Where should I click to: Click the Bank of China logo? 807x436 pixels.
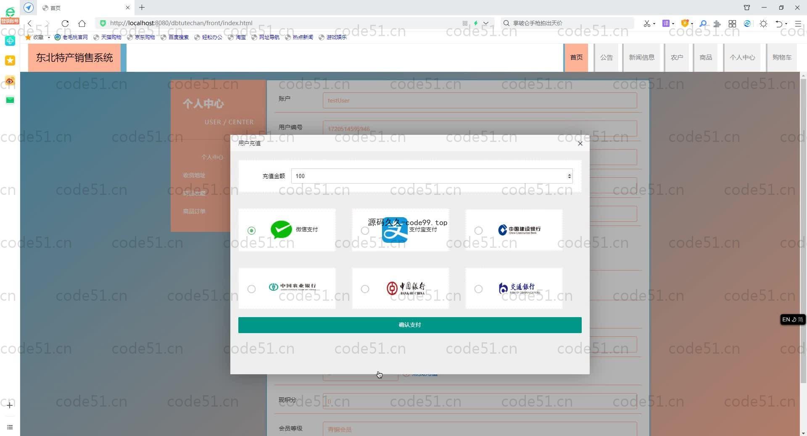click(406, 288)
